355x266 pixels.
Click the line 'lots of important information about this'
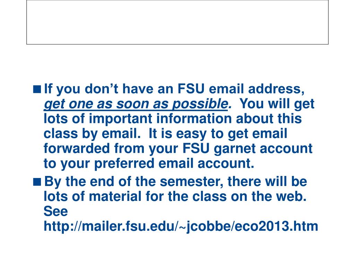click(x=173, y=119)
